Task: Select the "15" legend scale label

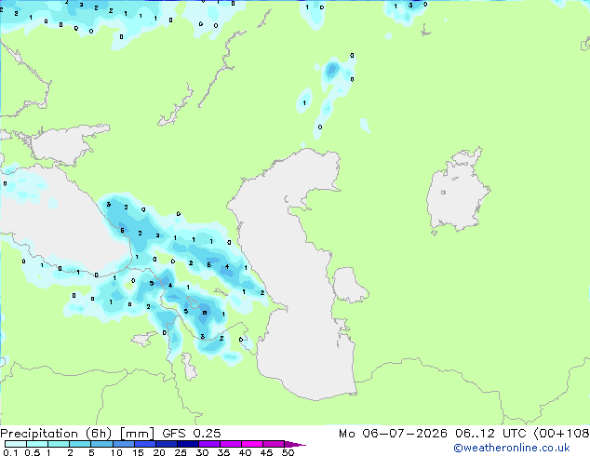Action: coord(138,452)
